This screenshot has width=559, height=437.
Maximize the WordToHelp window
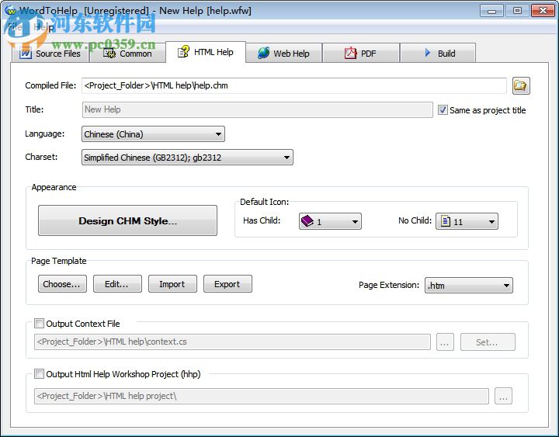click(x=517, y=11)
